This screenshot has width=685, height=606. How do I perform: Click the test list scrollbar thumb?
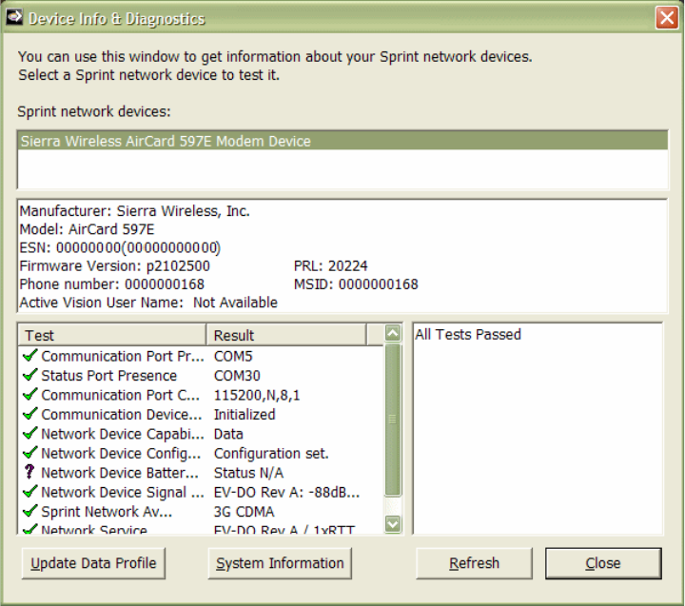393,420
